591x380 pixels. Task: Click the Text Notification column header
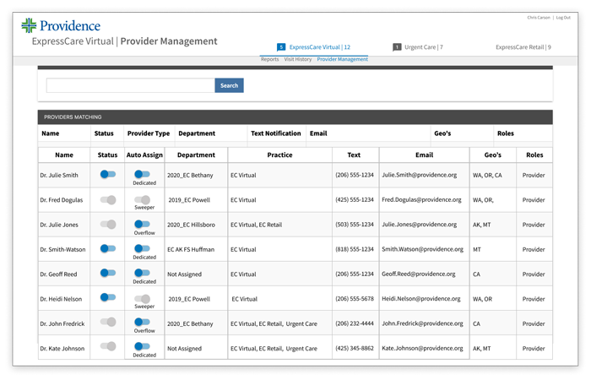coord(276,133)
